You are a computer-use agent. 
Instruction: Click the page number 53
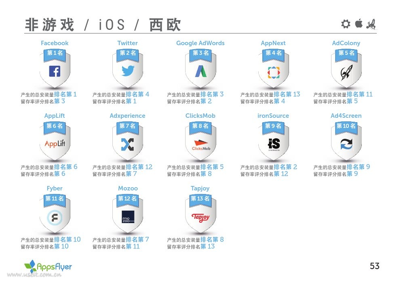click(x=375, y=266)
